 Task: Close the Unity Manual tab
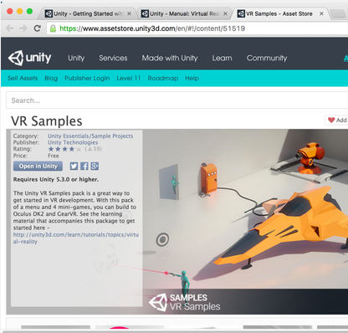[225, 13]
